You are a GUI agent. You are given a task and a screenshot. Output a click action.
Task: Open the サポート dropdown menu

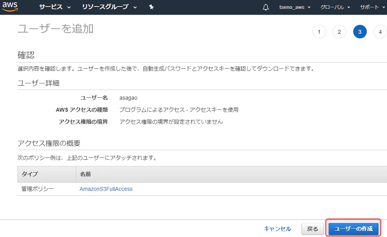pyautogui.click(x=373, y=7)
